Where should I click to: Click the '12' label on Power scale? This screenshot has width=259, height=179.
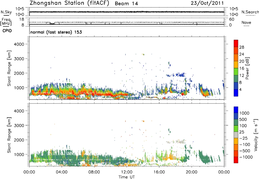tap(242, 76)
